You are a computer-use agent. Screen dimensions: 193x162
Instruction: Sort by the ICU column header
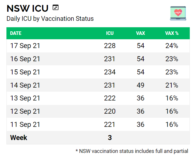(x=110, y=33)
